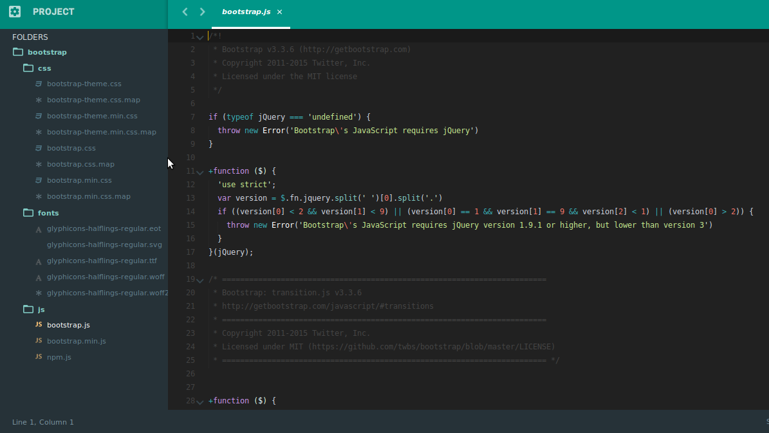This screenshot has height=433, width=769.
Task: Click the bootstrap-theme.css.map asterisk icon
Action: pos(39,100)
